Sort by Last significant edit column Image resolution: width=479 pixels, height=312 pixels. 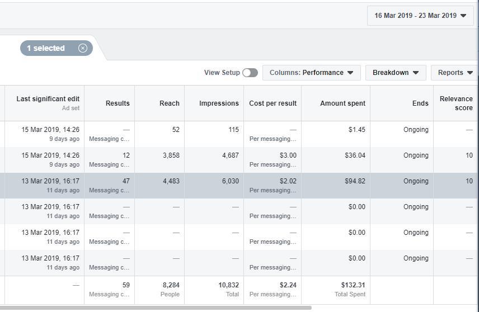tap(48, 99)
